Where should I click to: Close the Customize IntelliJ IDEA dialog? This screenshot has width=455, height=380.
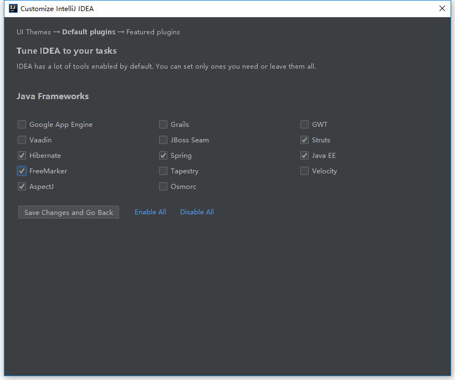tap(442, 8)
